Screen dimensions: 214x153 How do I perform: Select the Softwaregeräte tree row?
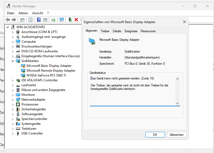(x=32, y=114)
